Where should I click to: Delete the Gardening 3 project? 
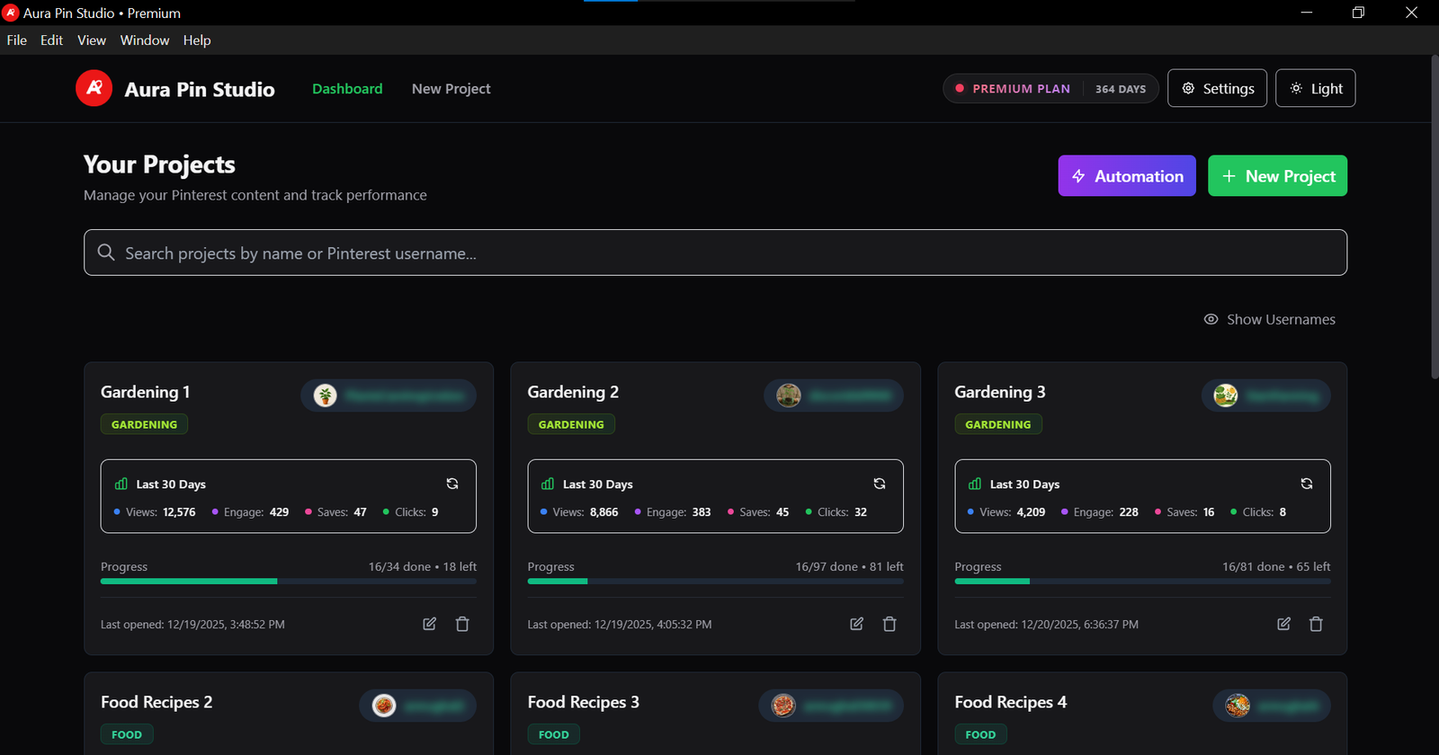click(1316, 624)
